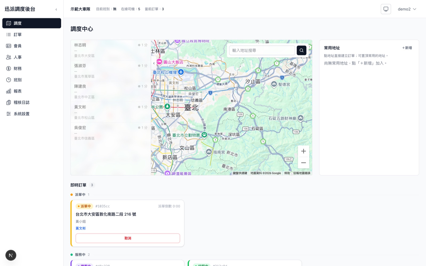
Task: Click the 臺北市立動物園 zoo map marker
Action: pyautogui.click(x=204, y=135)
